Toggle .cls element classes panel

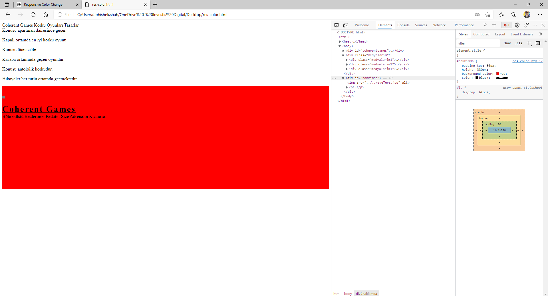point(519,43)
